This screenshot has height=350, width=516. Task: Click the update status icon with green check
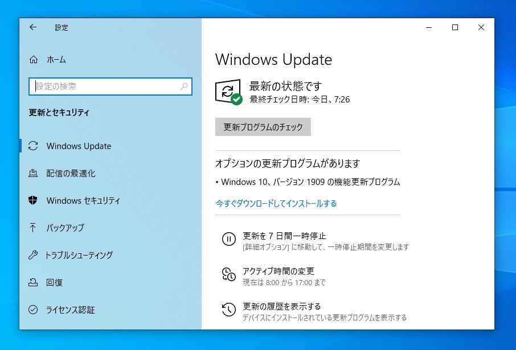(229, 92)
